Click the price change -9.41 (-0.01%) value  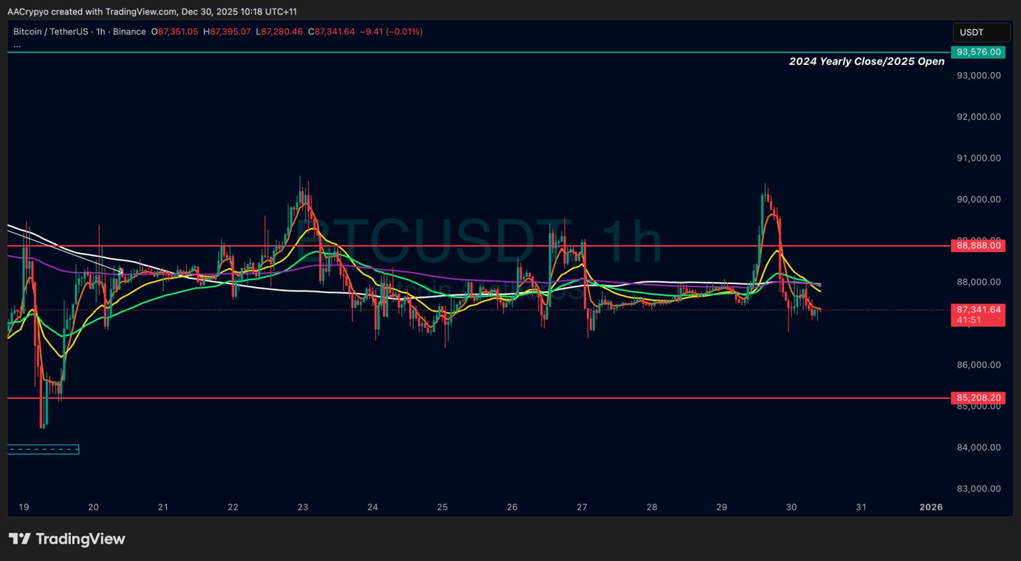[x=391, y=31]
